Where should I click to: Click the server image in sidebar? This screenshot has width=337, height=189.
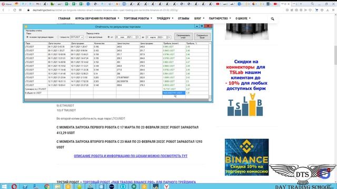click(x=246, y=31)
